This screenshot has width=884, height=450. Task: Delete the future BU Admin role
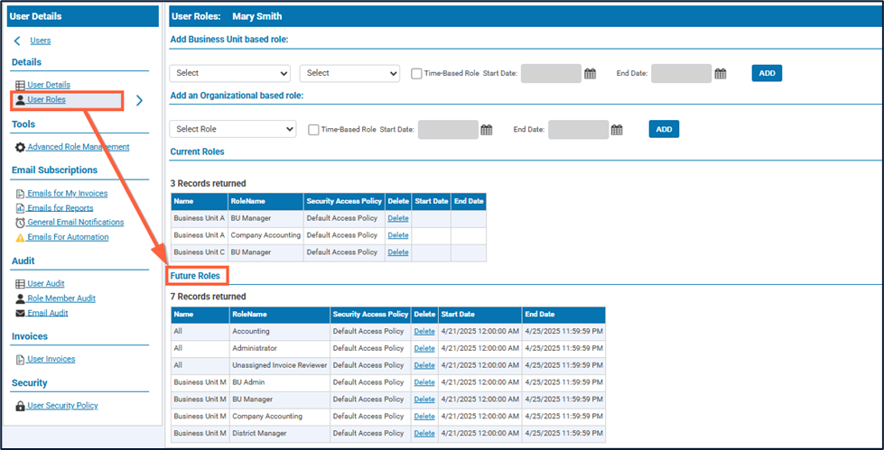pos(424,382)
